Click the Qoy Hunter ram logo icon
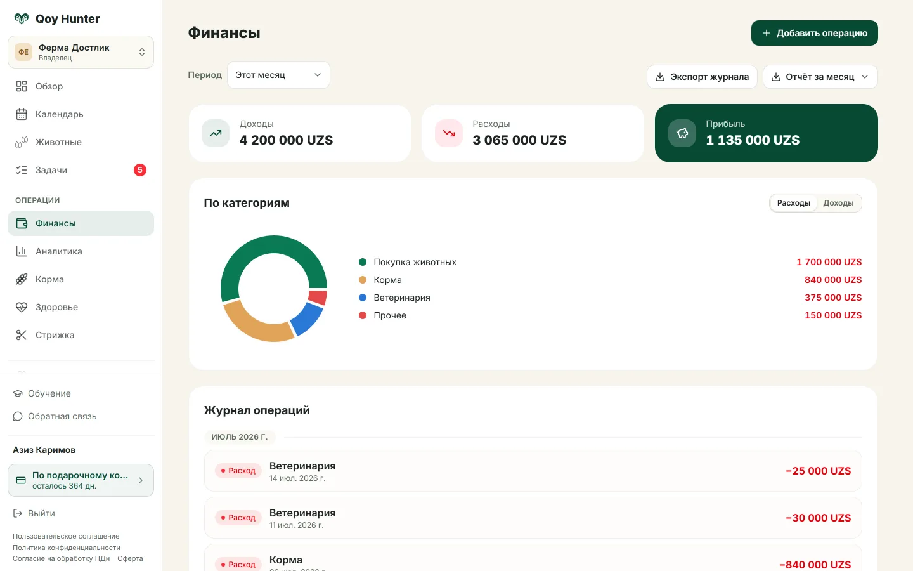This screenshot has width=913, height=571. (22, 19)
